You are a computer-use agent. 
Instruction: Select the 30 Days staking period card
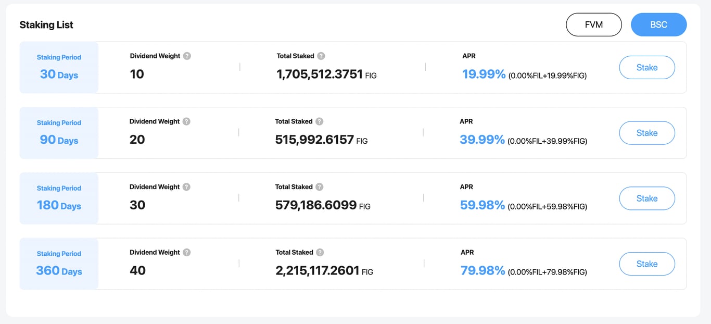click(59, 68)
